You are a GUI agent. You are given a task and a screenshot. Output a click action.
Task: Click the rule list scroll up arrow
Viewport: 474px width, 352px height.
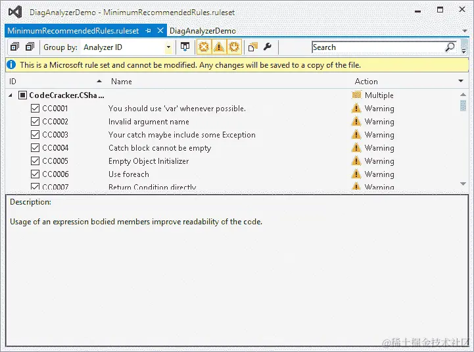coord(463,95)
